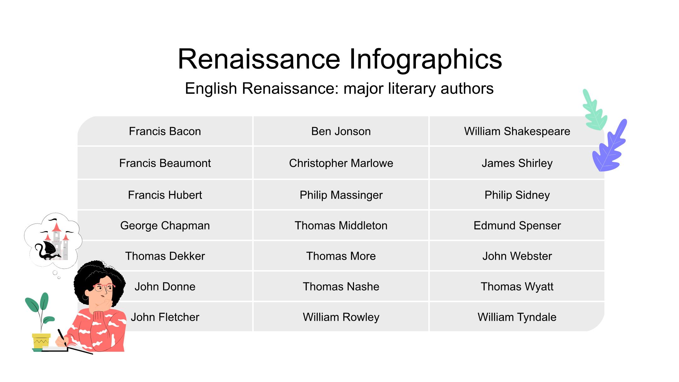Viewport: 679px width, 382px height.
Task: Select the William Shakespeare cell
Action: pyautogui.click(x=517, y=131)
